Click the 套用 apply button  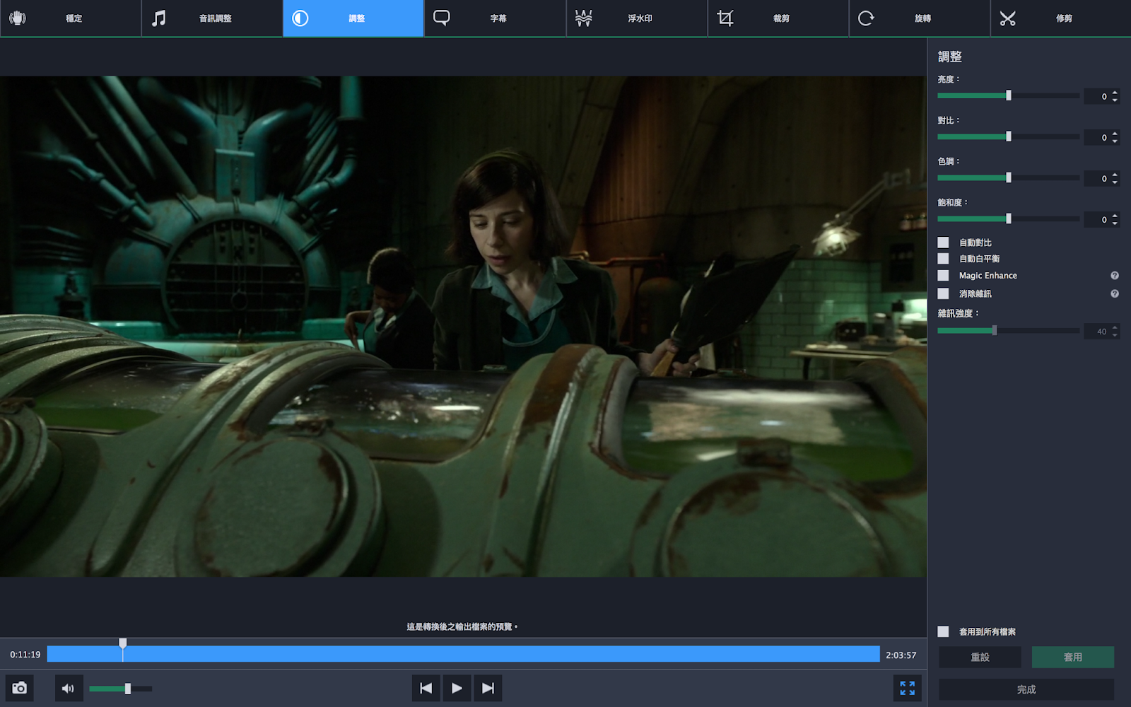pyautogui.click(x=1073, y=657)
